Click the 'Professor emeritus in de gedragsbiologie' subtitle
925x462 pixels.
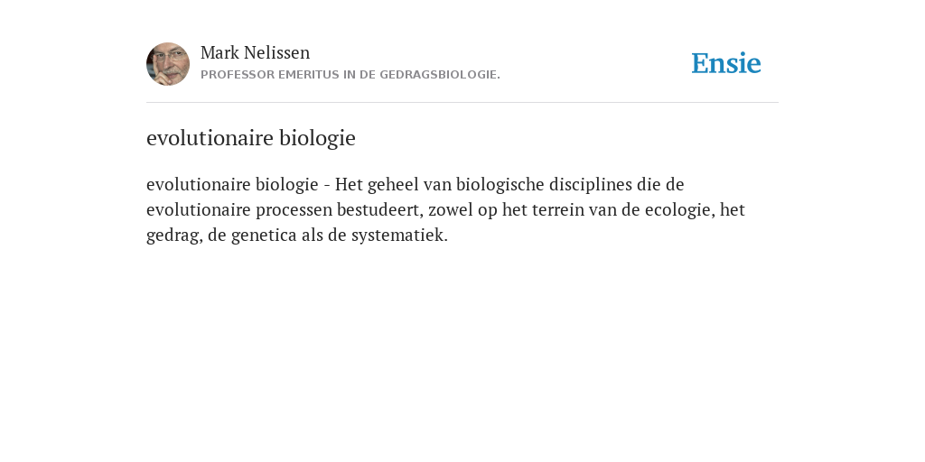[350, 75]
